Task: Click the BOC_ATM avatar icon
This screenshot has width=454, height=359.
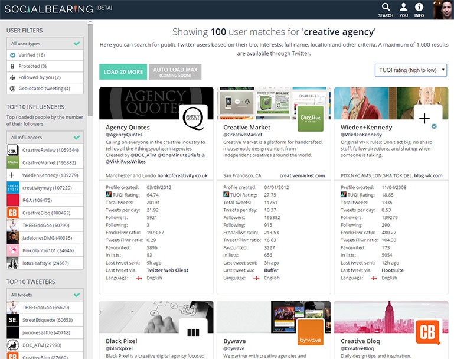Action: pos(13,345)
